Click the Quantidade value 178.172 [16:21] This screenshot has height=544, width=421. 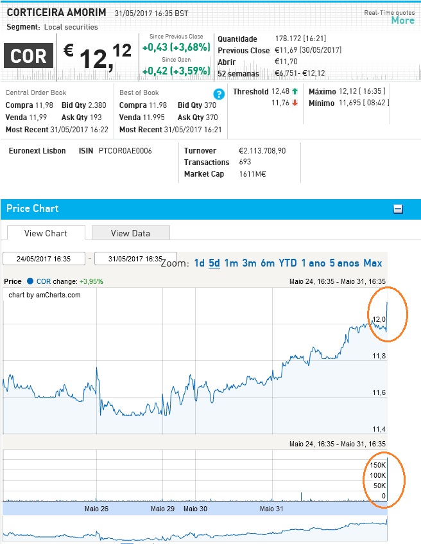300,38
